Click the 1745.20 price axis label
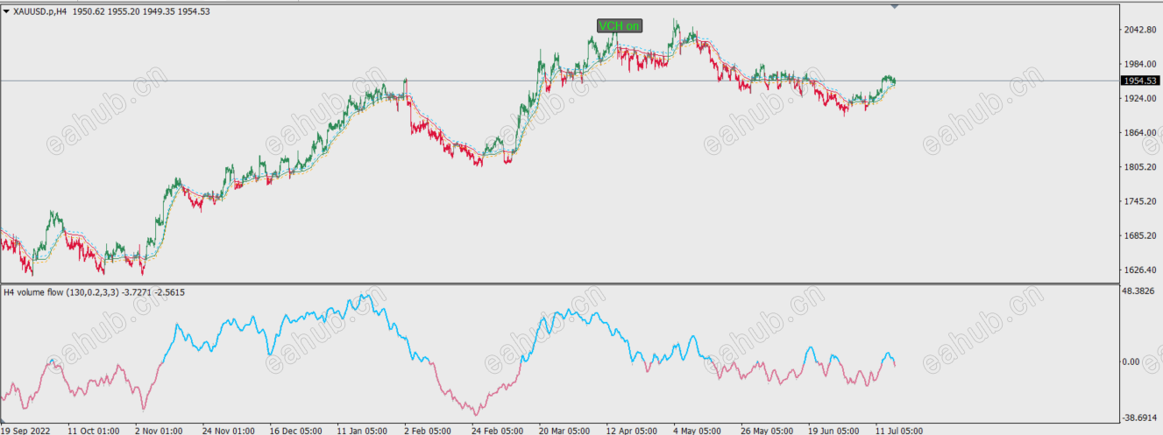 pyautogui.click(x=1139, y=201)
